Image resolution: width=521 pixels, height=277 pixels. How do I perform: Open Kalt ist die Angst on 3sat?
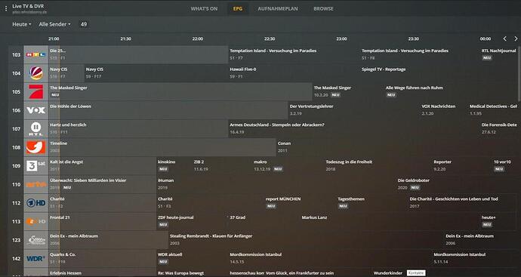point(103,166)
